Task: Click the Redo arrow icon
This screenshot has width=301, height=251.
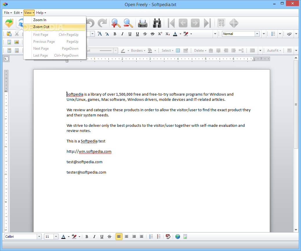Action: tap(102, 23)
